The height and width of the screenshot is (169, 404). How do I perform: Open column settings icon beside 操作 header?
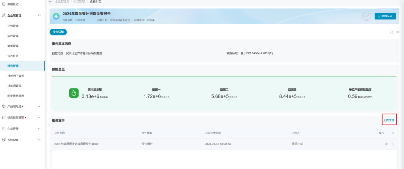tap(393, 133)
